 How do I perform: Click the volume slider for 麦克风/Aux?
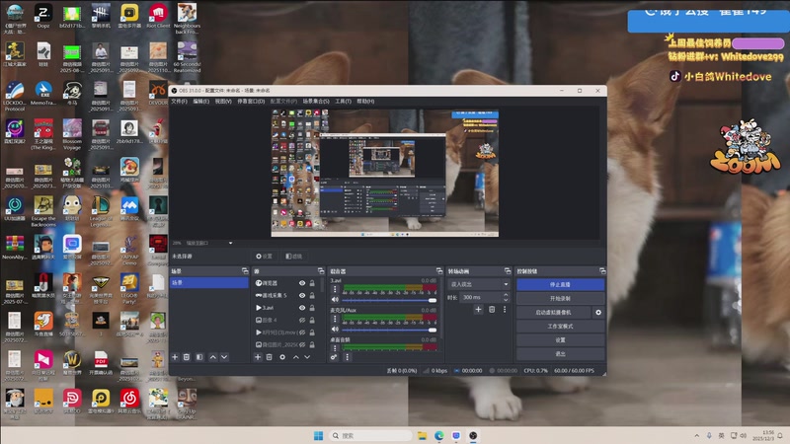pos(389,330)
